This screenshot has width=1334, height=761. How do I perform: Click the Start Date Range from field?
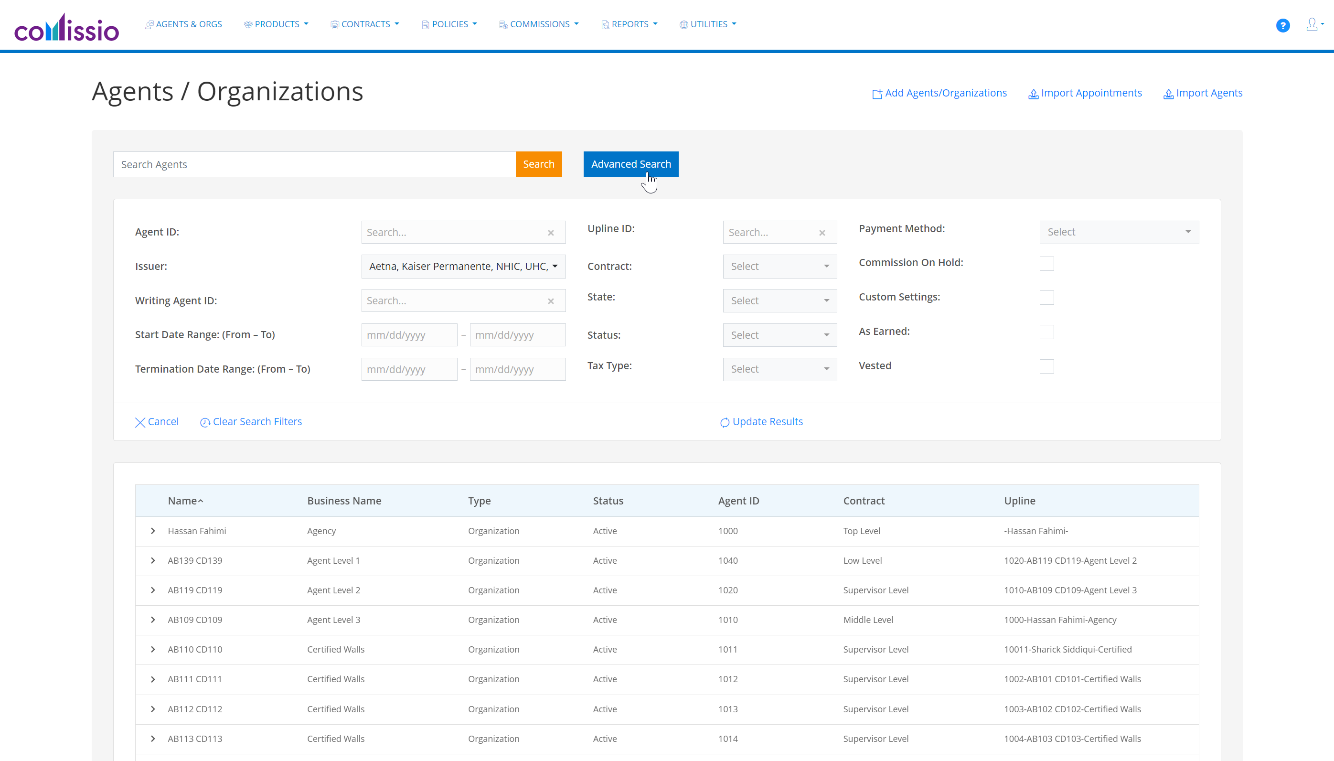409,335
